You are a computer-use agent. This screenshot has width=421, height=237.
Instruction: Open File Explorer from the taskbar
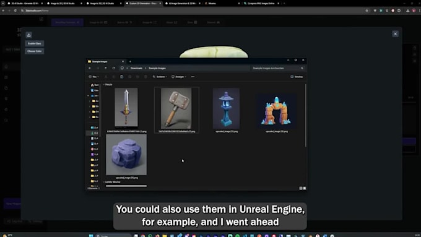(165, 236)
